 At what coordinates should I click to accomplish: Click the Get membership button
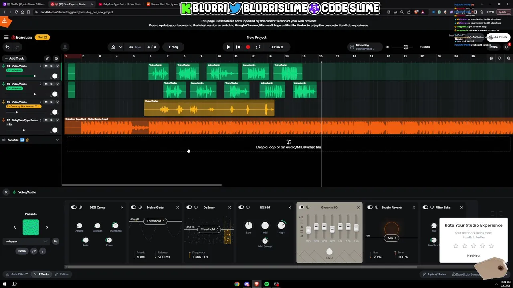click(42, 37)
